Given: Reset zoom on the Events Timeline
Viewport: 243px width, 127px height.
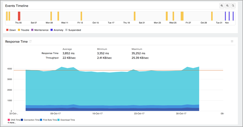Looking at the screenshot, I should click(x=233, y=6).
